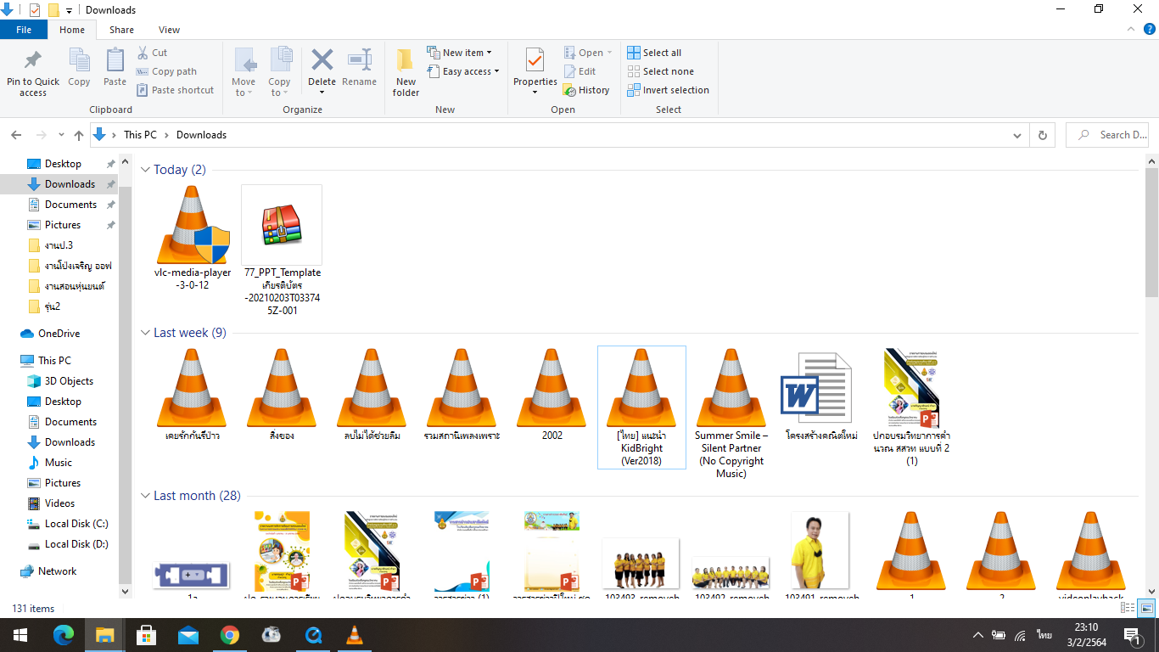Collapse the Last month group
Image resolution: width=1159 pixels, height=652 pixels.
coord(145,496)
